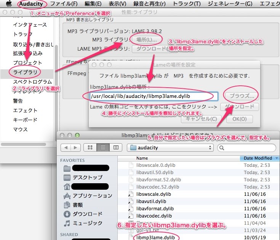
Task: Select 警告 preferences category
Action: pyautogui.click(x=18, y=101)
